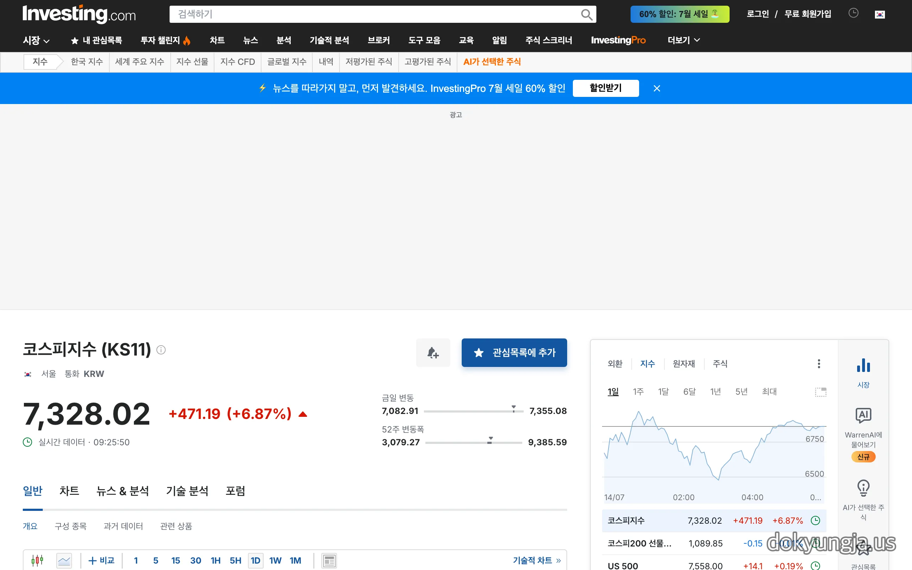
Task: Click + 비교 compare button
Action: [x=102, y=561]
